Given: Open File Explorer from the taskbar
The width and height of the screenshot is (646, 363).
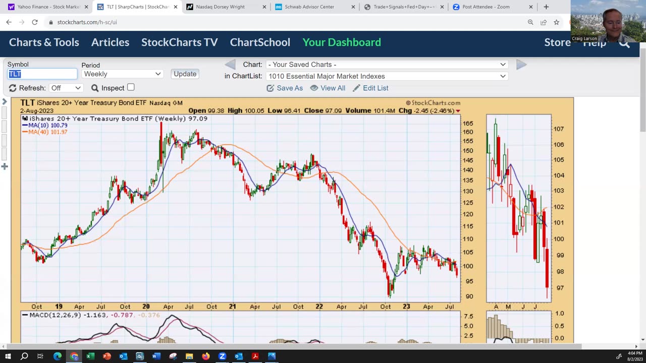Looking at the screenshot, I should (189, 356).
